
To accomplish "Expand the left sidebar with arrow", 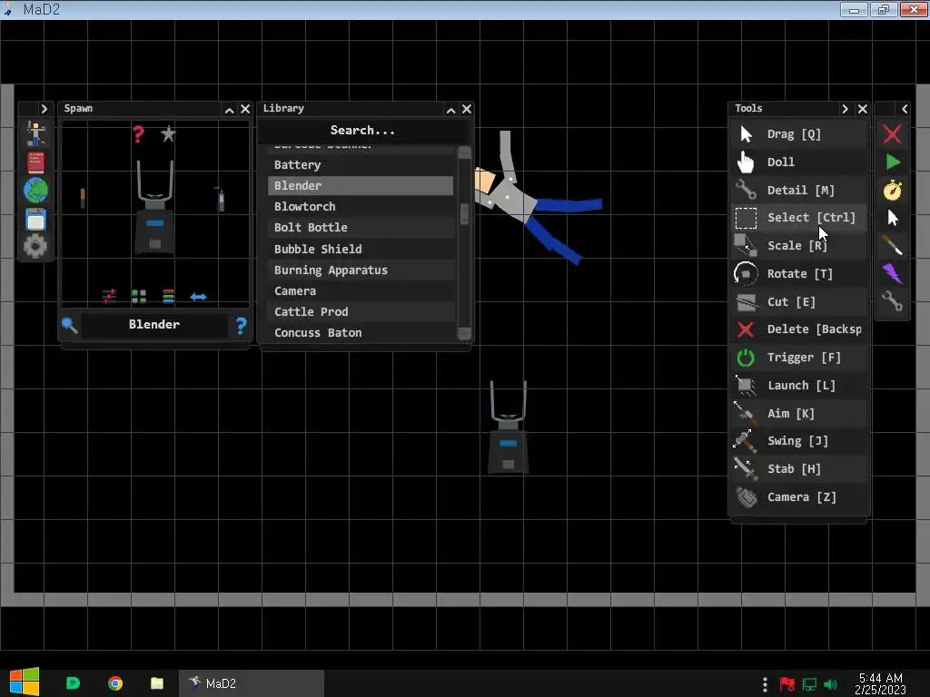I will tap(44, 109).
